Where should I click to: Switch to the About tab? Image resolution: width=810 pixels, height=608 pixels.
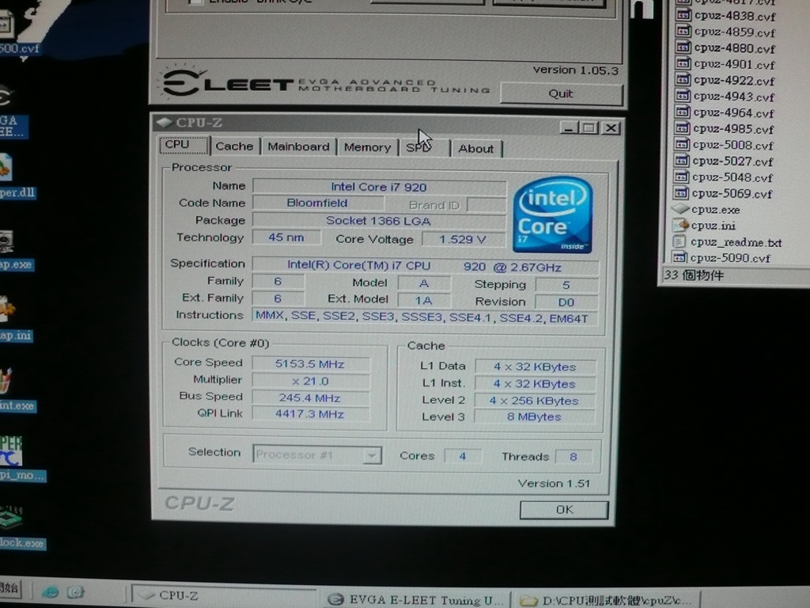click(475, 149)
